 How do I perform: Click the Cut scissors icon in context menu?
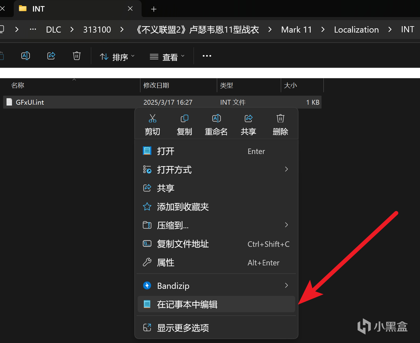[x=153, y=118]
